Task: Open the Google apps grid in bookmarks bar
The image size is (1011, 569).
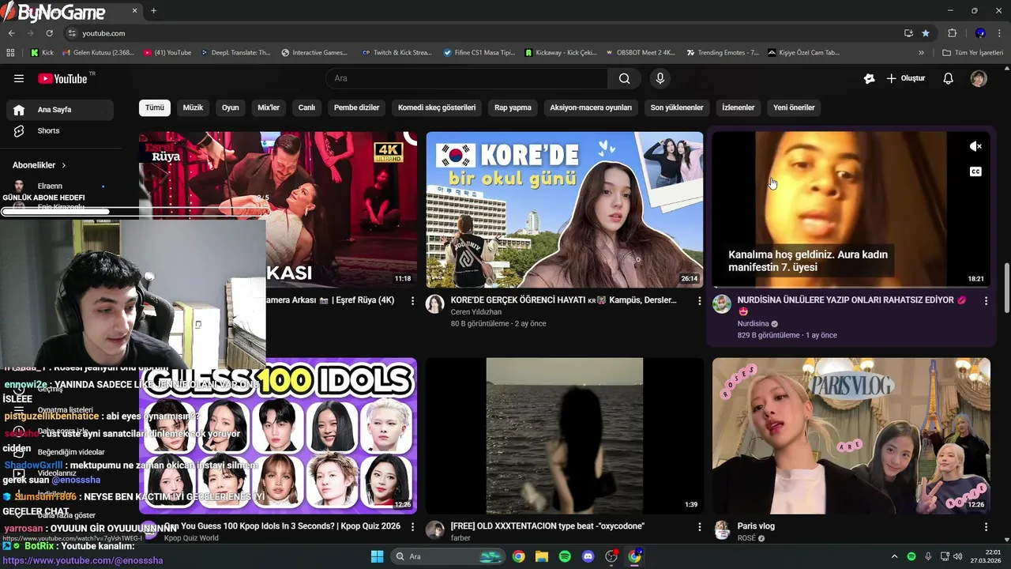Action: [10, 53]
